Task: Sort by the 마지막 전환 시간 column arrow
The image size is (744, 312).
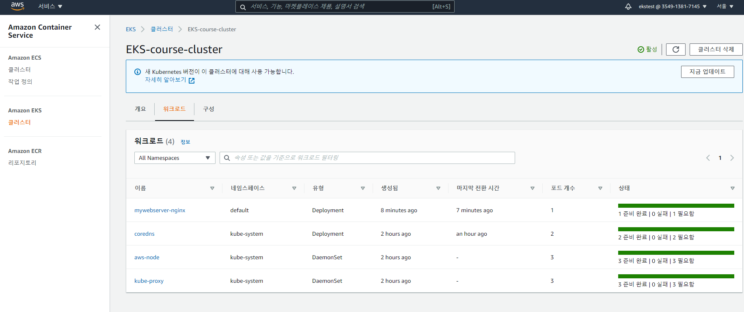Action: click(533, 188)
